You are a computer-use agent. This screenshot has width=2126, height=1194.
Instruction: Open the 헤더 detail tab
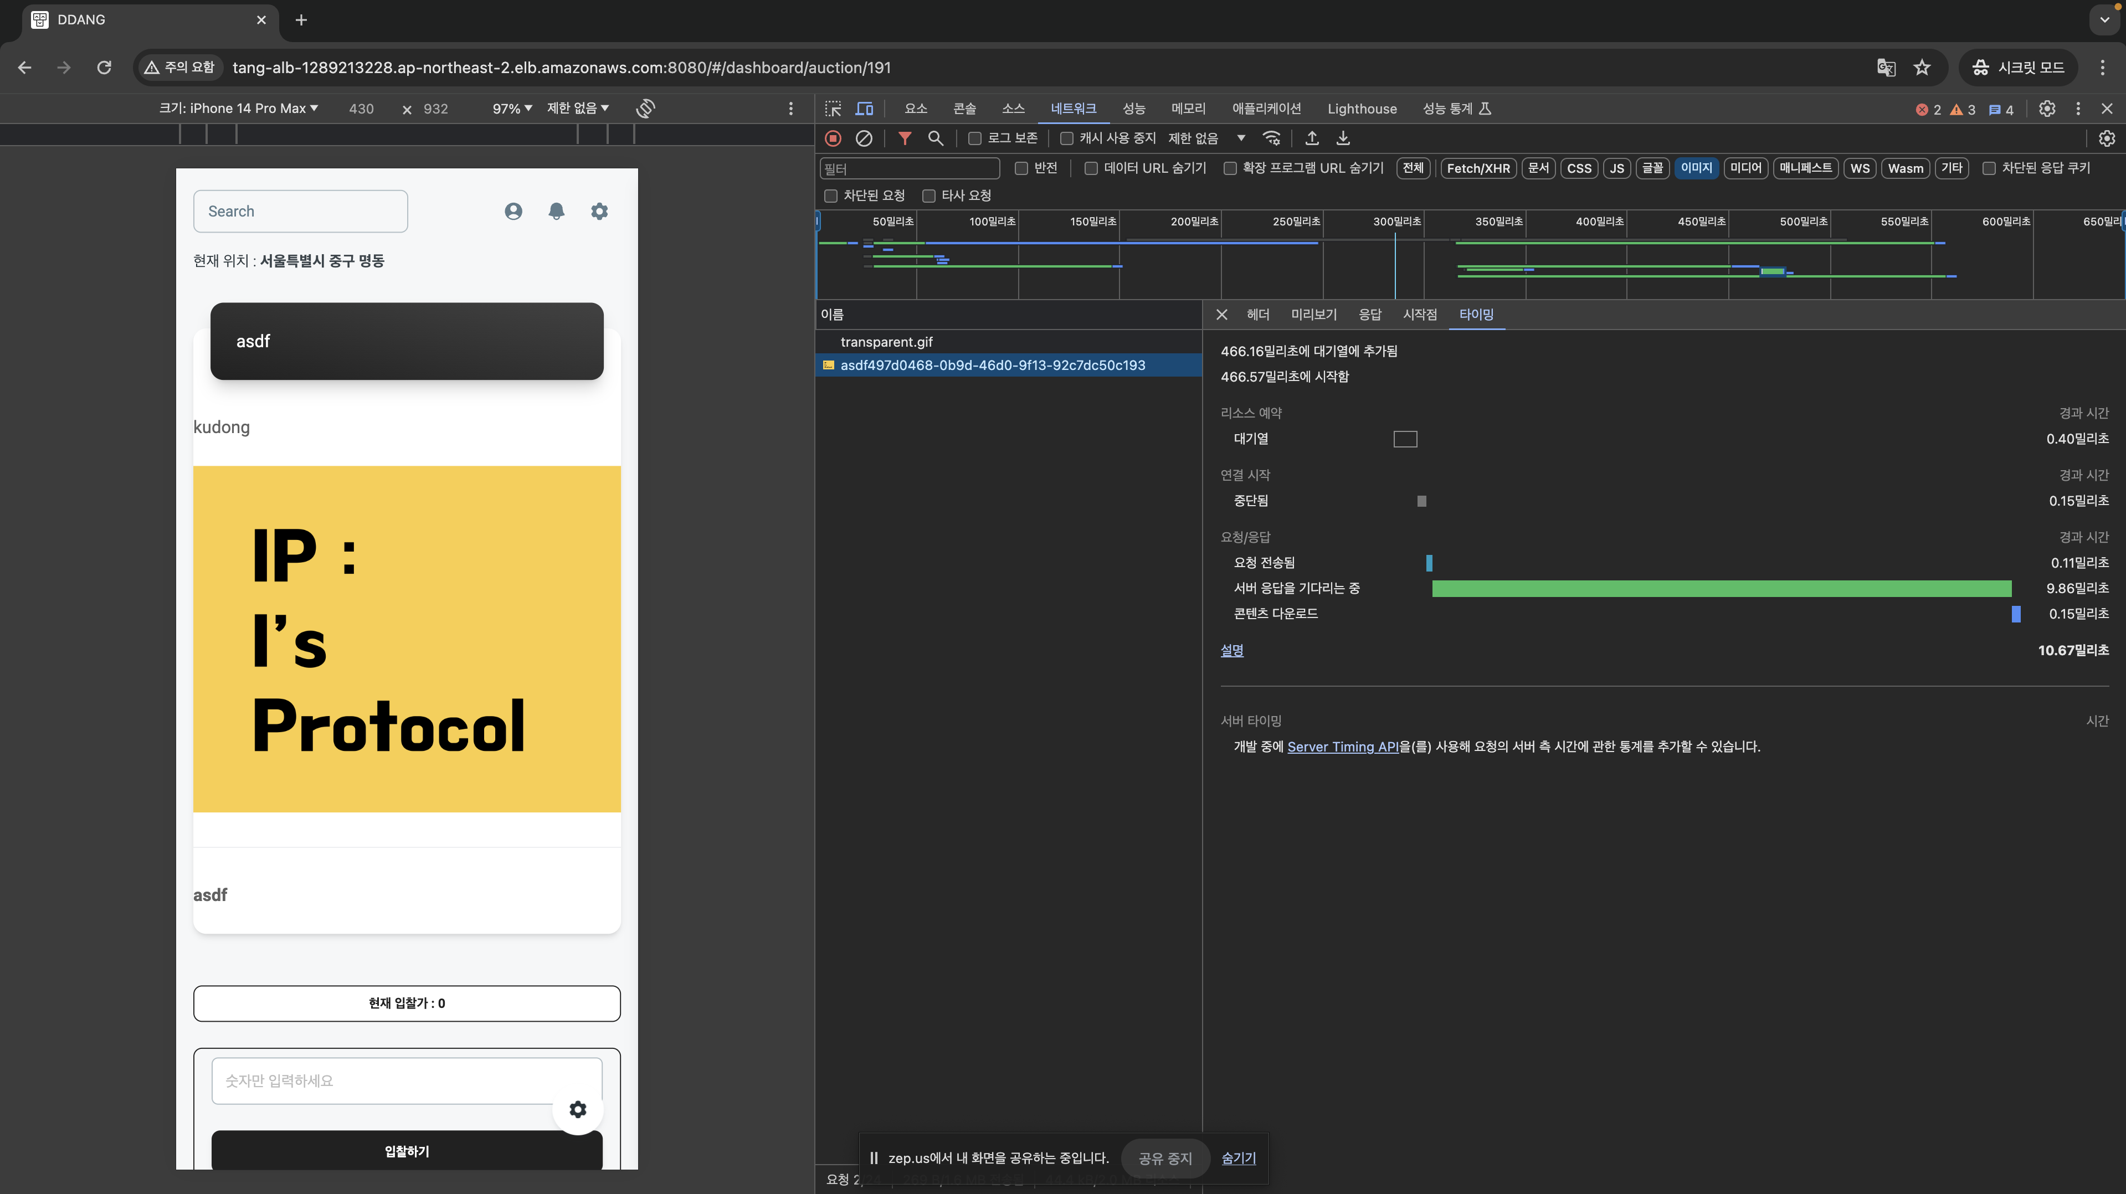tap(1258, 315)
